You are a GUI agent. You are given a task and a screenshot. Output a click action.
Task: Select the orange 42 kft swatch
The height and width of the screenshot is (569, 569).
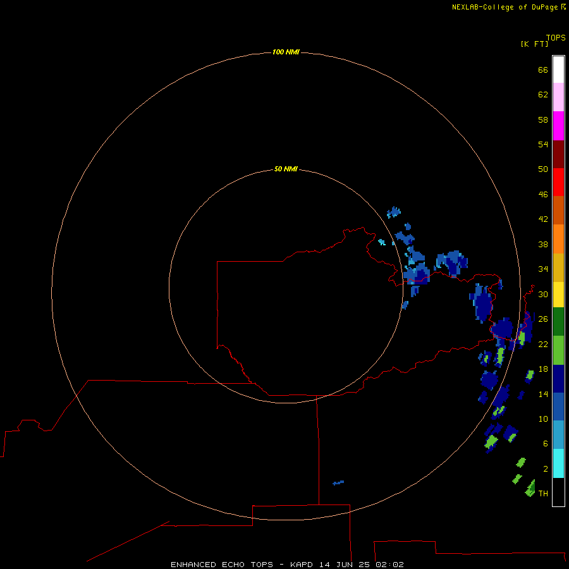(558, 239)
